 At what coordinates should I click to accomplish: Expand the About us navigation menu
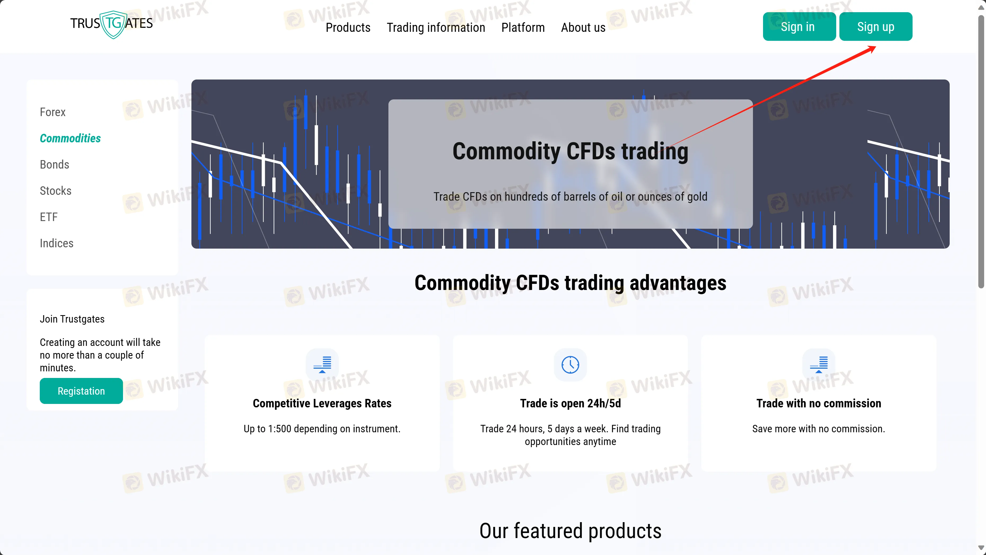pyautogui.click(x=582, y=27)
